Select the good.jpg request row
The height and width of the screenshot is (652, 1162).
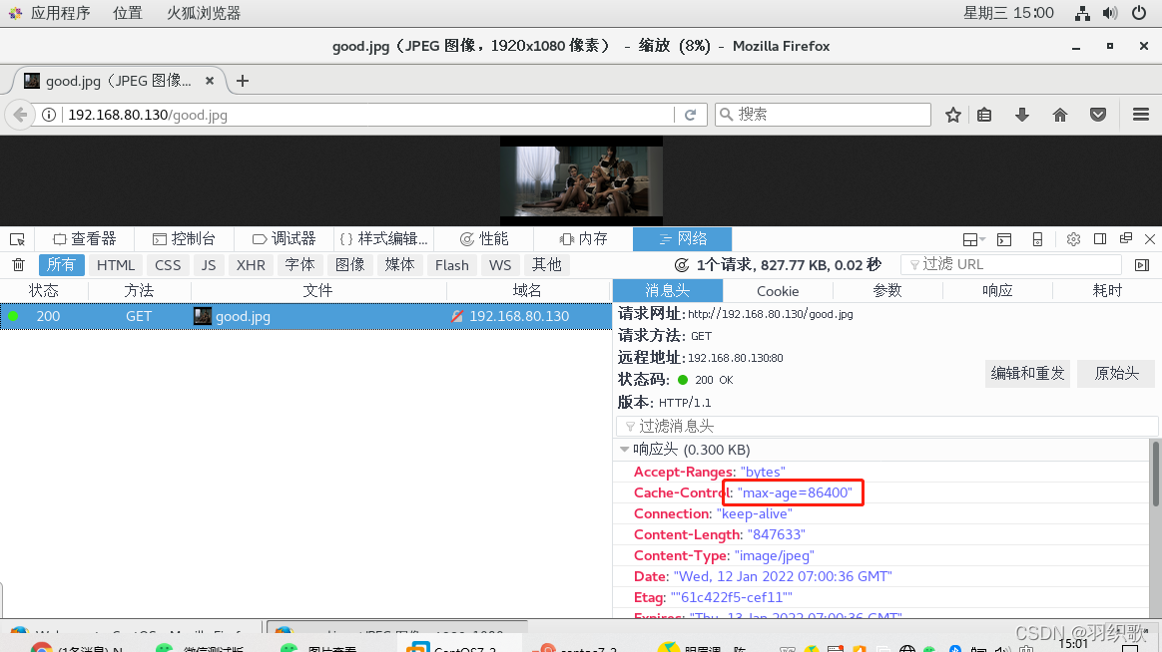coord(305,316)
